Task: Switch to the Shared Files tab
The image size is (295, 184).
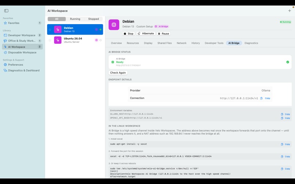Action: point(164,43)
